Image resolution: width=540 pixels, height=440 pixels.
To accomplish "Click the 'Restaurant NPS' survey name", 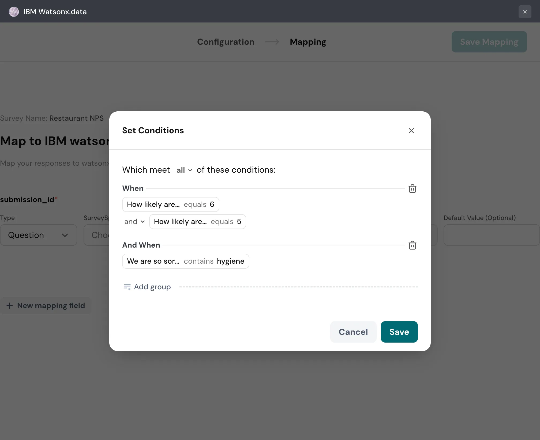I will pos(76,118).
